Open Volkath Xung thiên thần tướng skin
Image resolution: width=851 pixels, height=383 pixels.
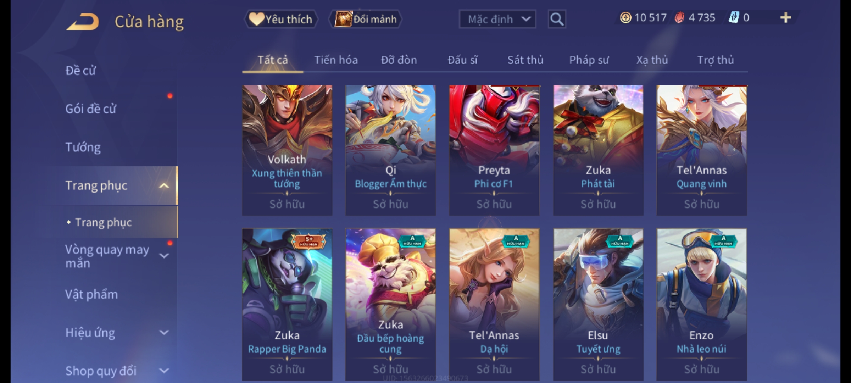coord(287,150)
